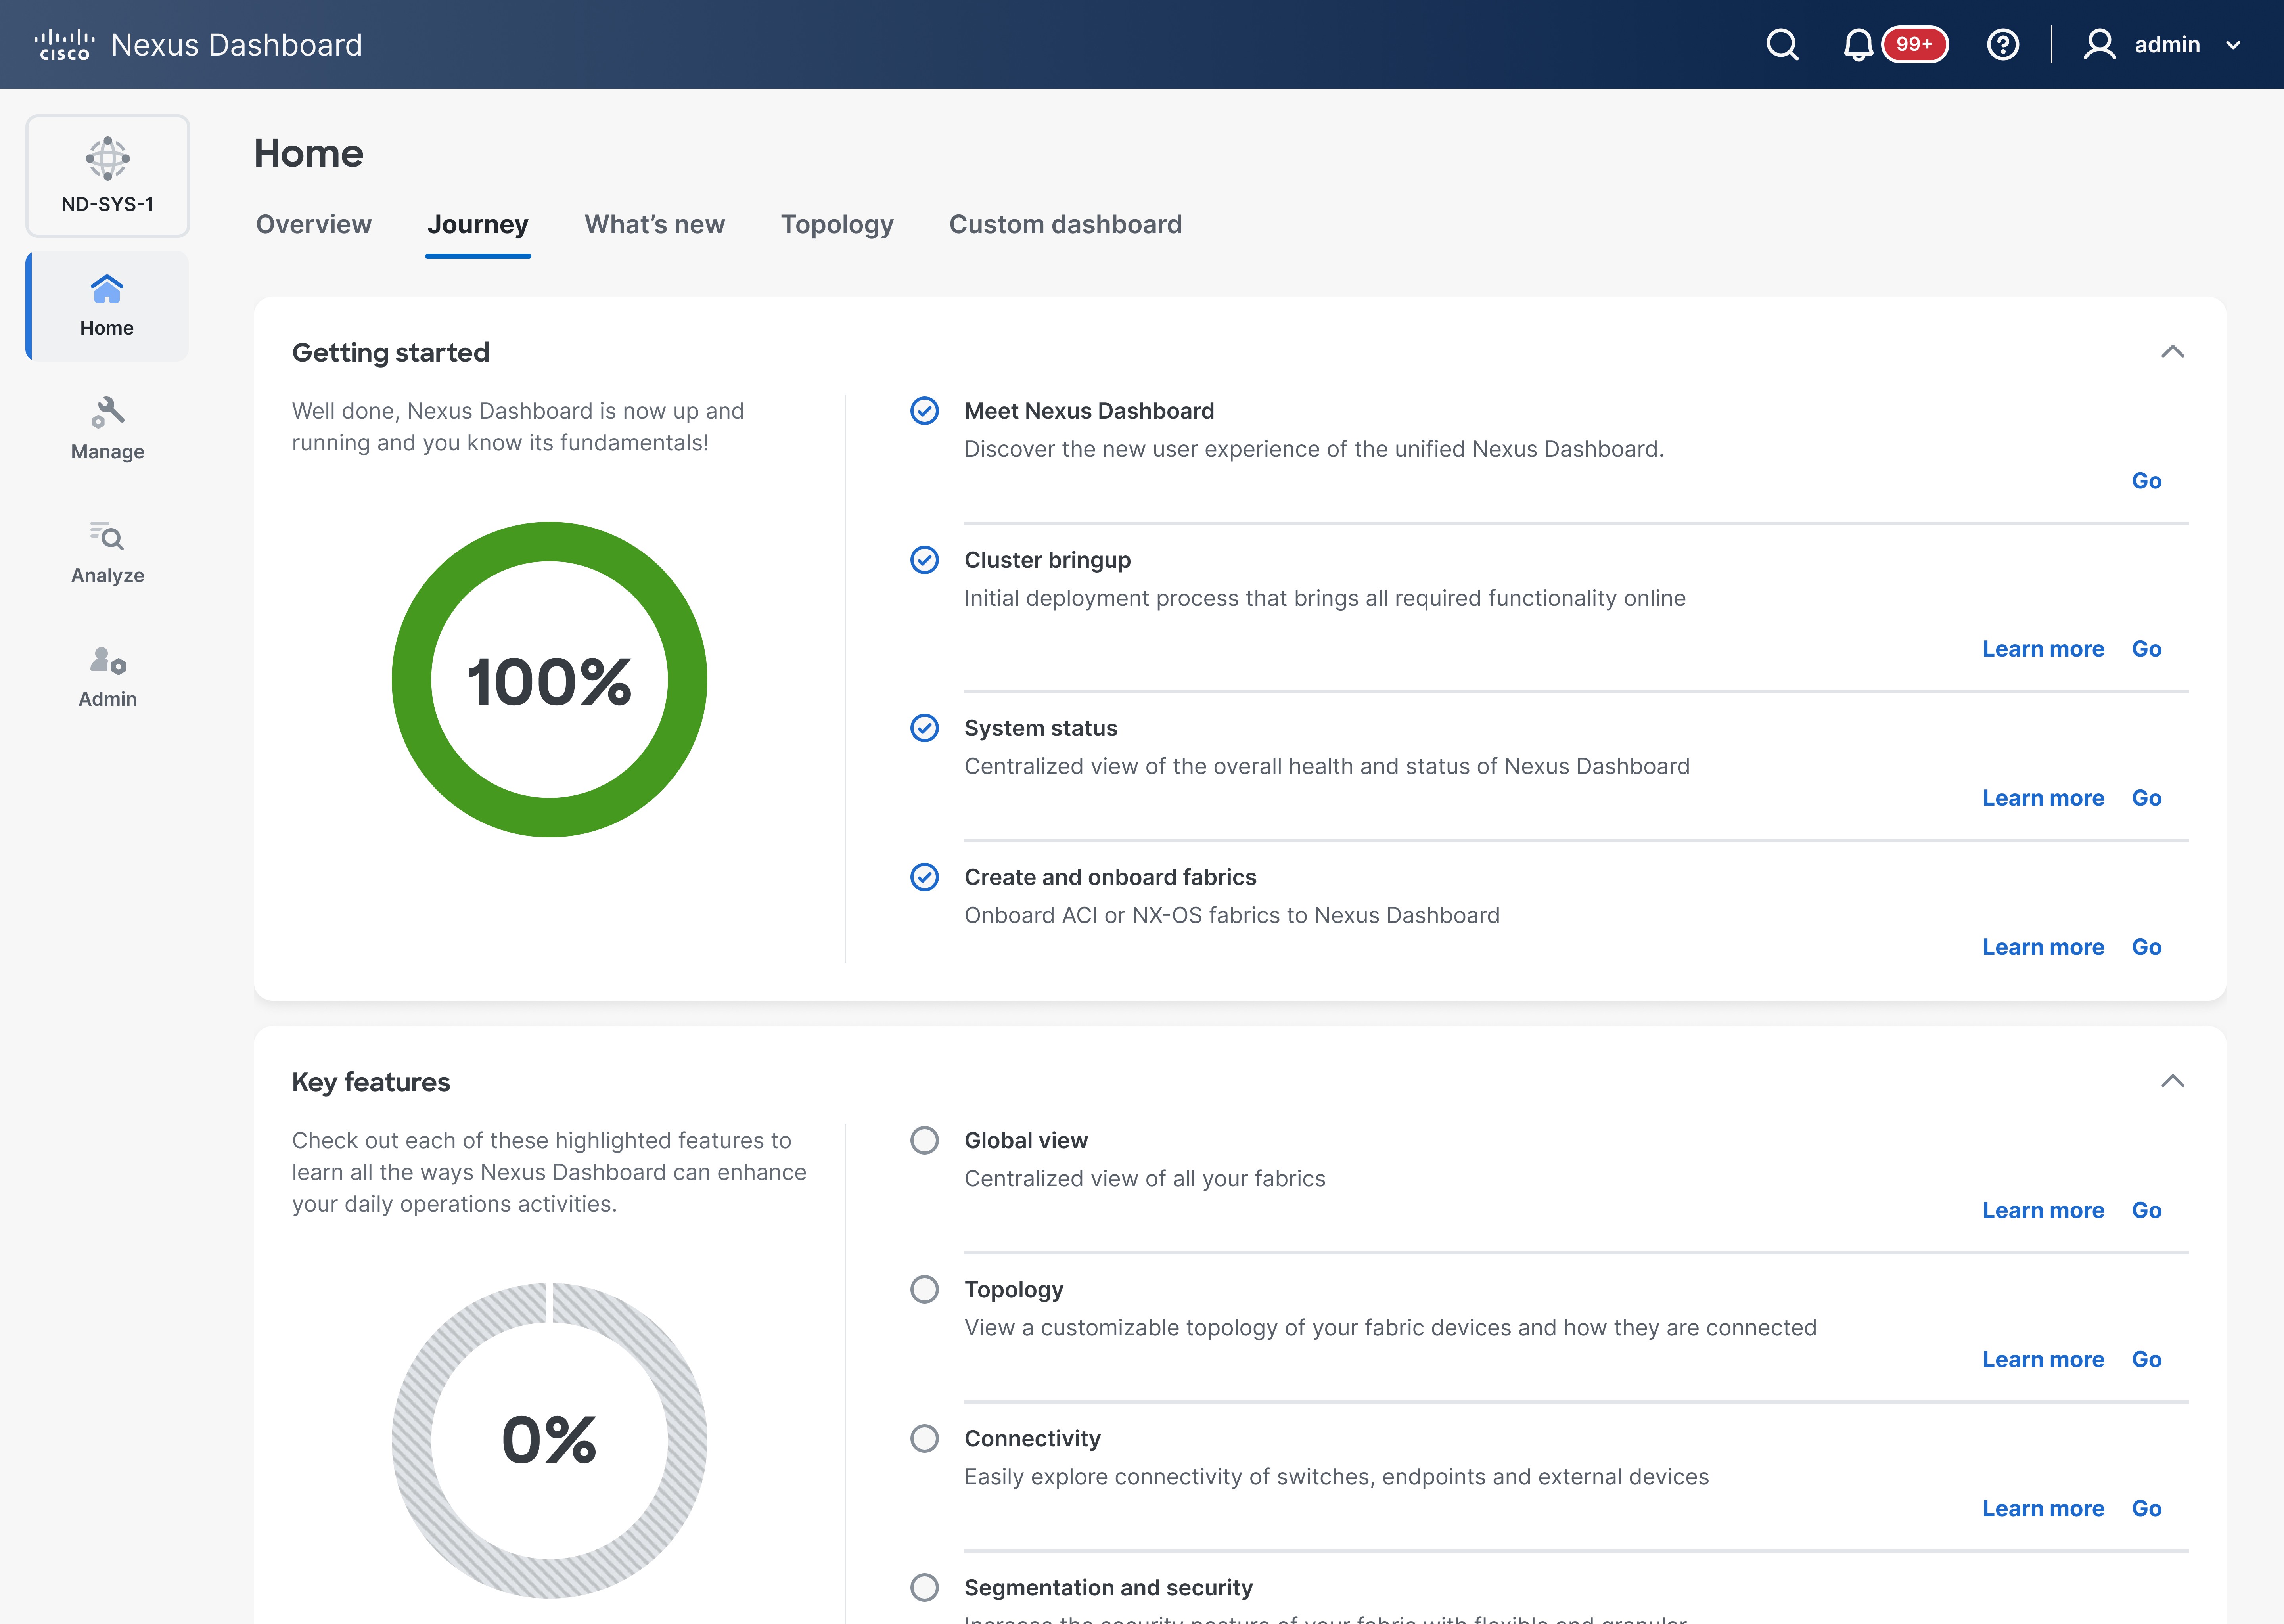
Task: Toggle the Cluster bringup checkmark
Action: pos(925,560)
